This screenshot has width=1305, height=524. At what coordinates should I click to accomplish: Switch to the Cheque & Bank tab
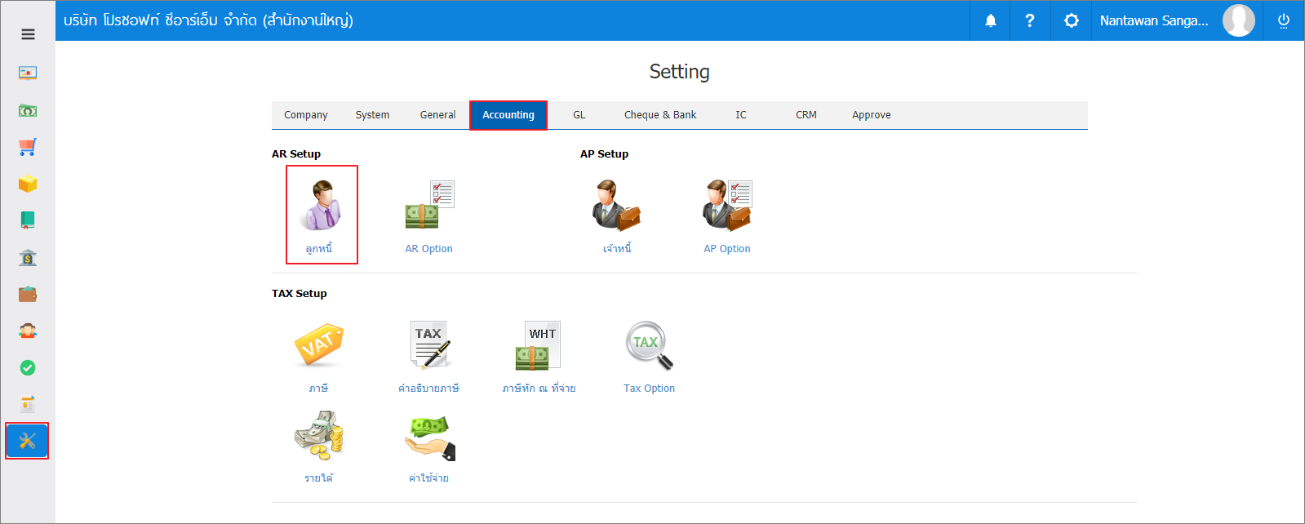click(660, 115)
